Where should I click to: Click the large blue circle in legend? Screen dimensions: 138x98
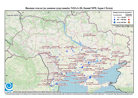(x=115, y=19)
